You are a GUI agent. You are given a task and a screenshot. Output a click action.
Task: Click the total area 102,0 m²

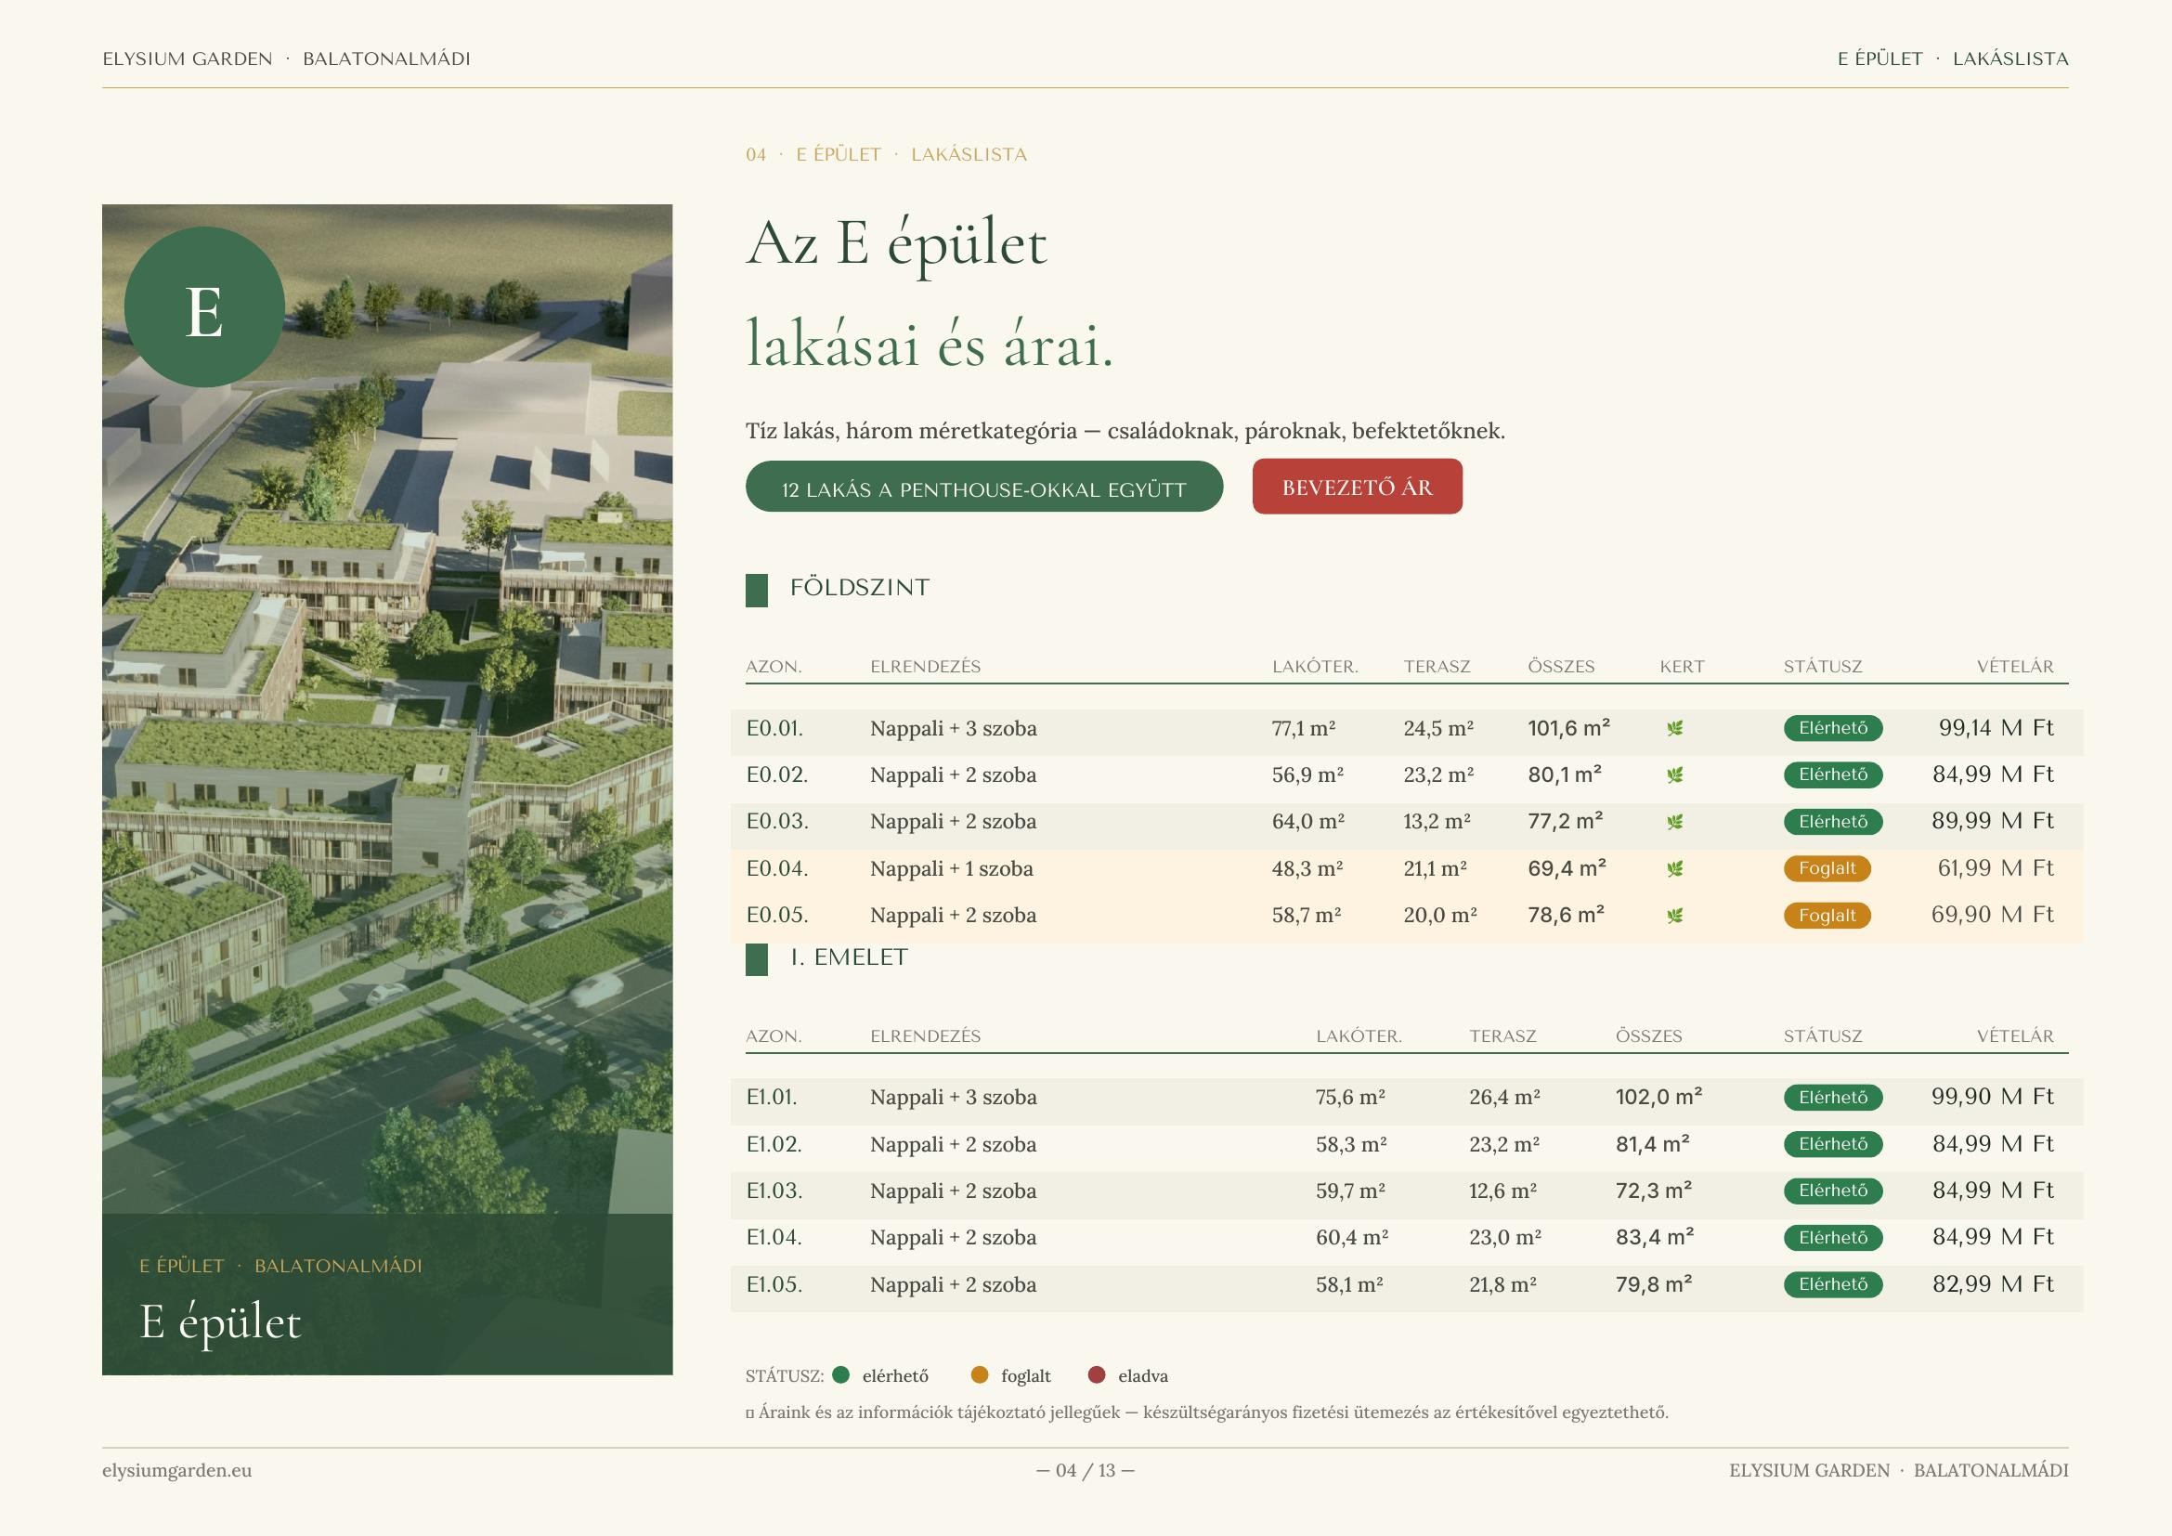pos(1658,1096)
